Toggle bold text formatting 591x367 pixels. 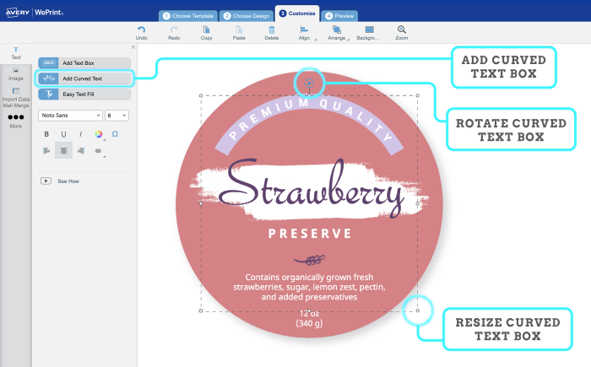click(x=46, y=133)
